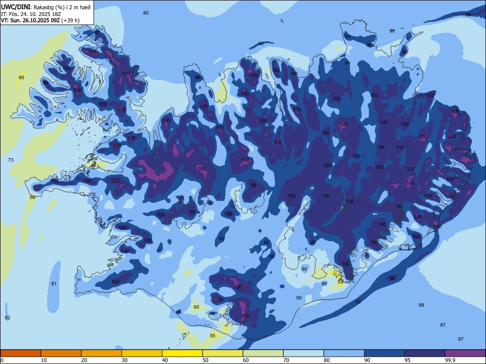This screenshot has width=486, height=364.
Task: Click the '(+39 h)' forecast offset text
Action: pos(70,20)
